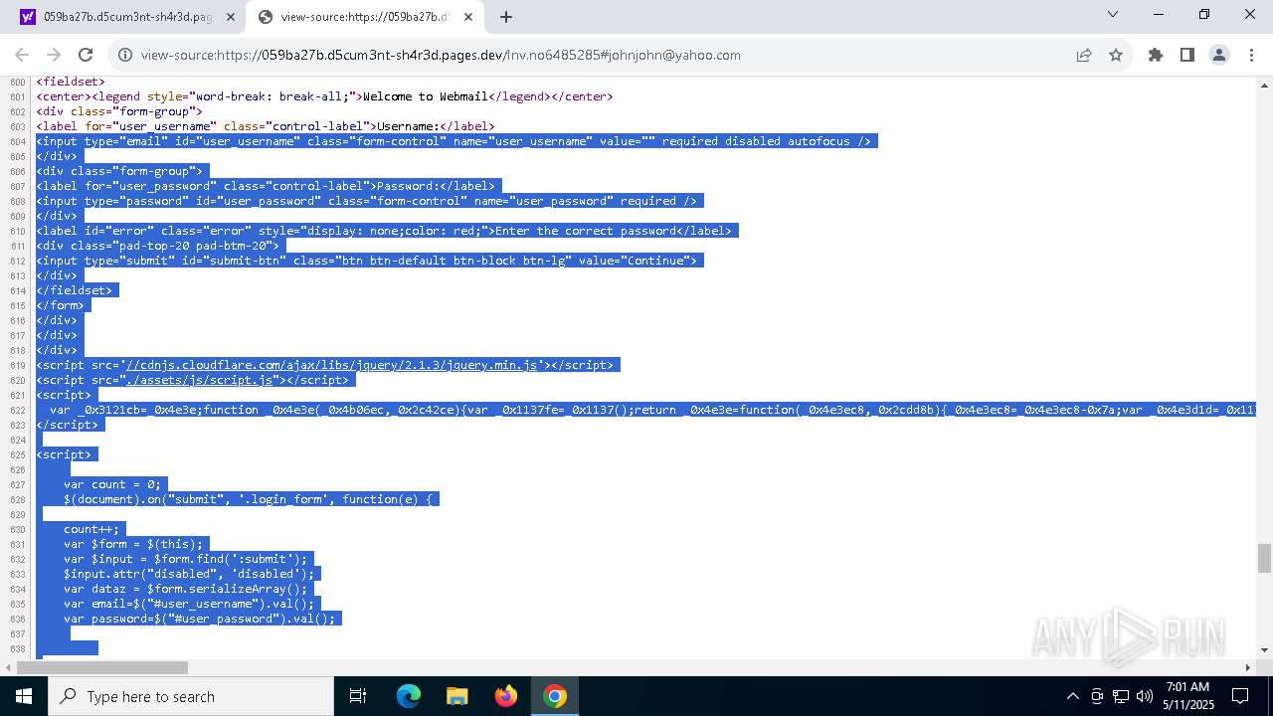Click the 'var count = 0;' line
Screen dimensions: 1273x716
coord(112,484)
